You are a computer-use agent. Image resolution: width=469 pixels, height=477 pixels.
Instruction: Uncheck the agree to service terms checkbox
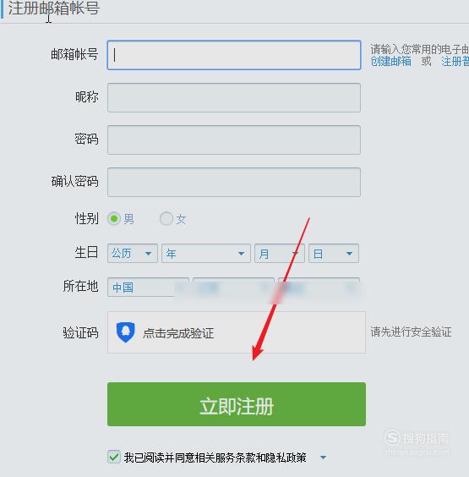tap(114, 457)
